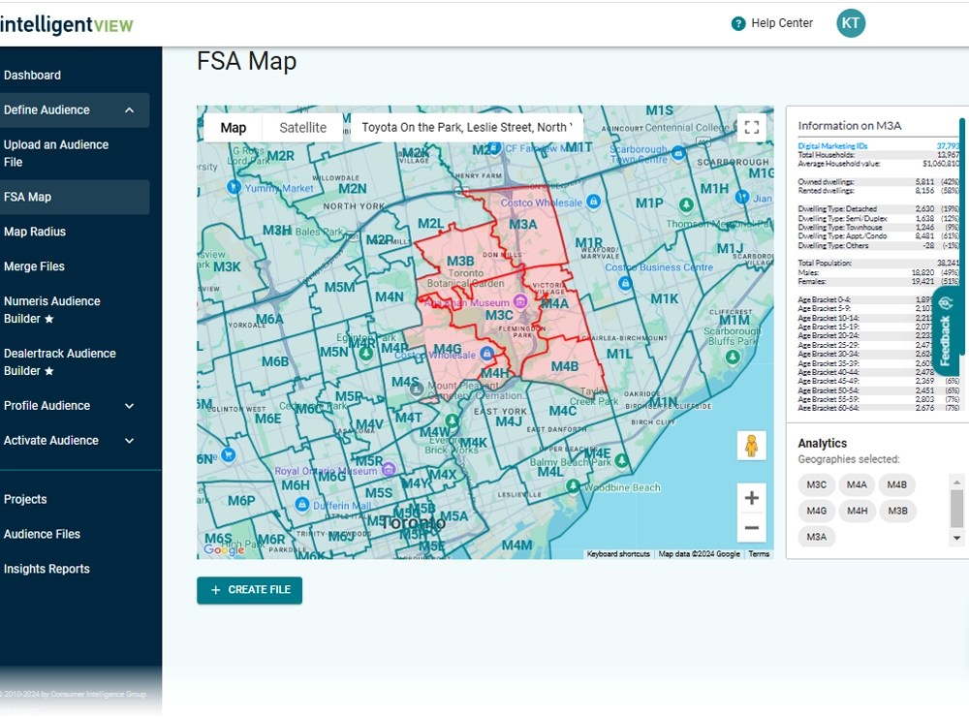This screenshot has height=717, width=969.
Task: Click the information panel vertical scrollbar
Action: (962, 234)
